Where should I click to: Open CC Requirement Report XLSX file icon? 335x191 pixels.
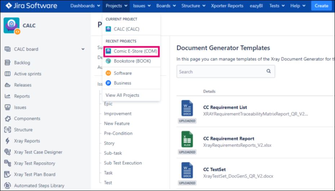pos(187,139)
